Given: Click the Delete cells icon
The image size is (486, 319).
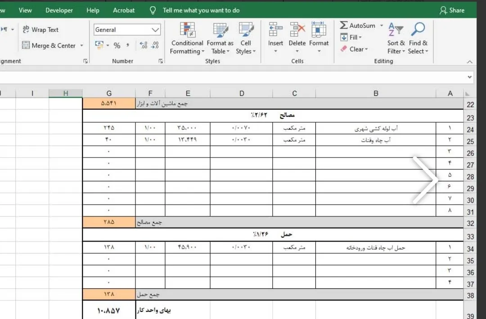Looking at the screenshot, I should click(297, 30).
